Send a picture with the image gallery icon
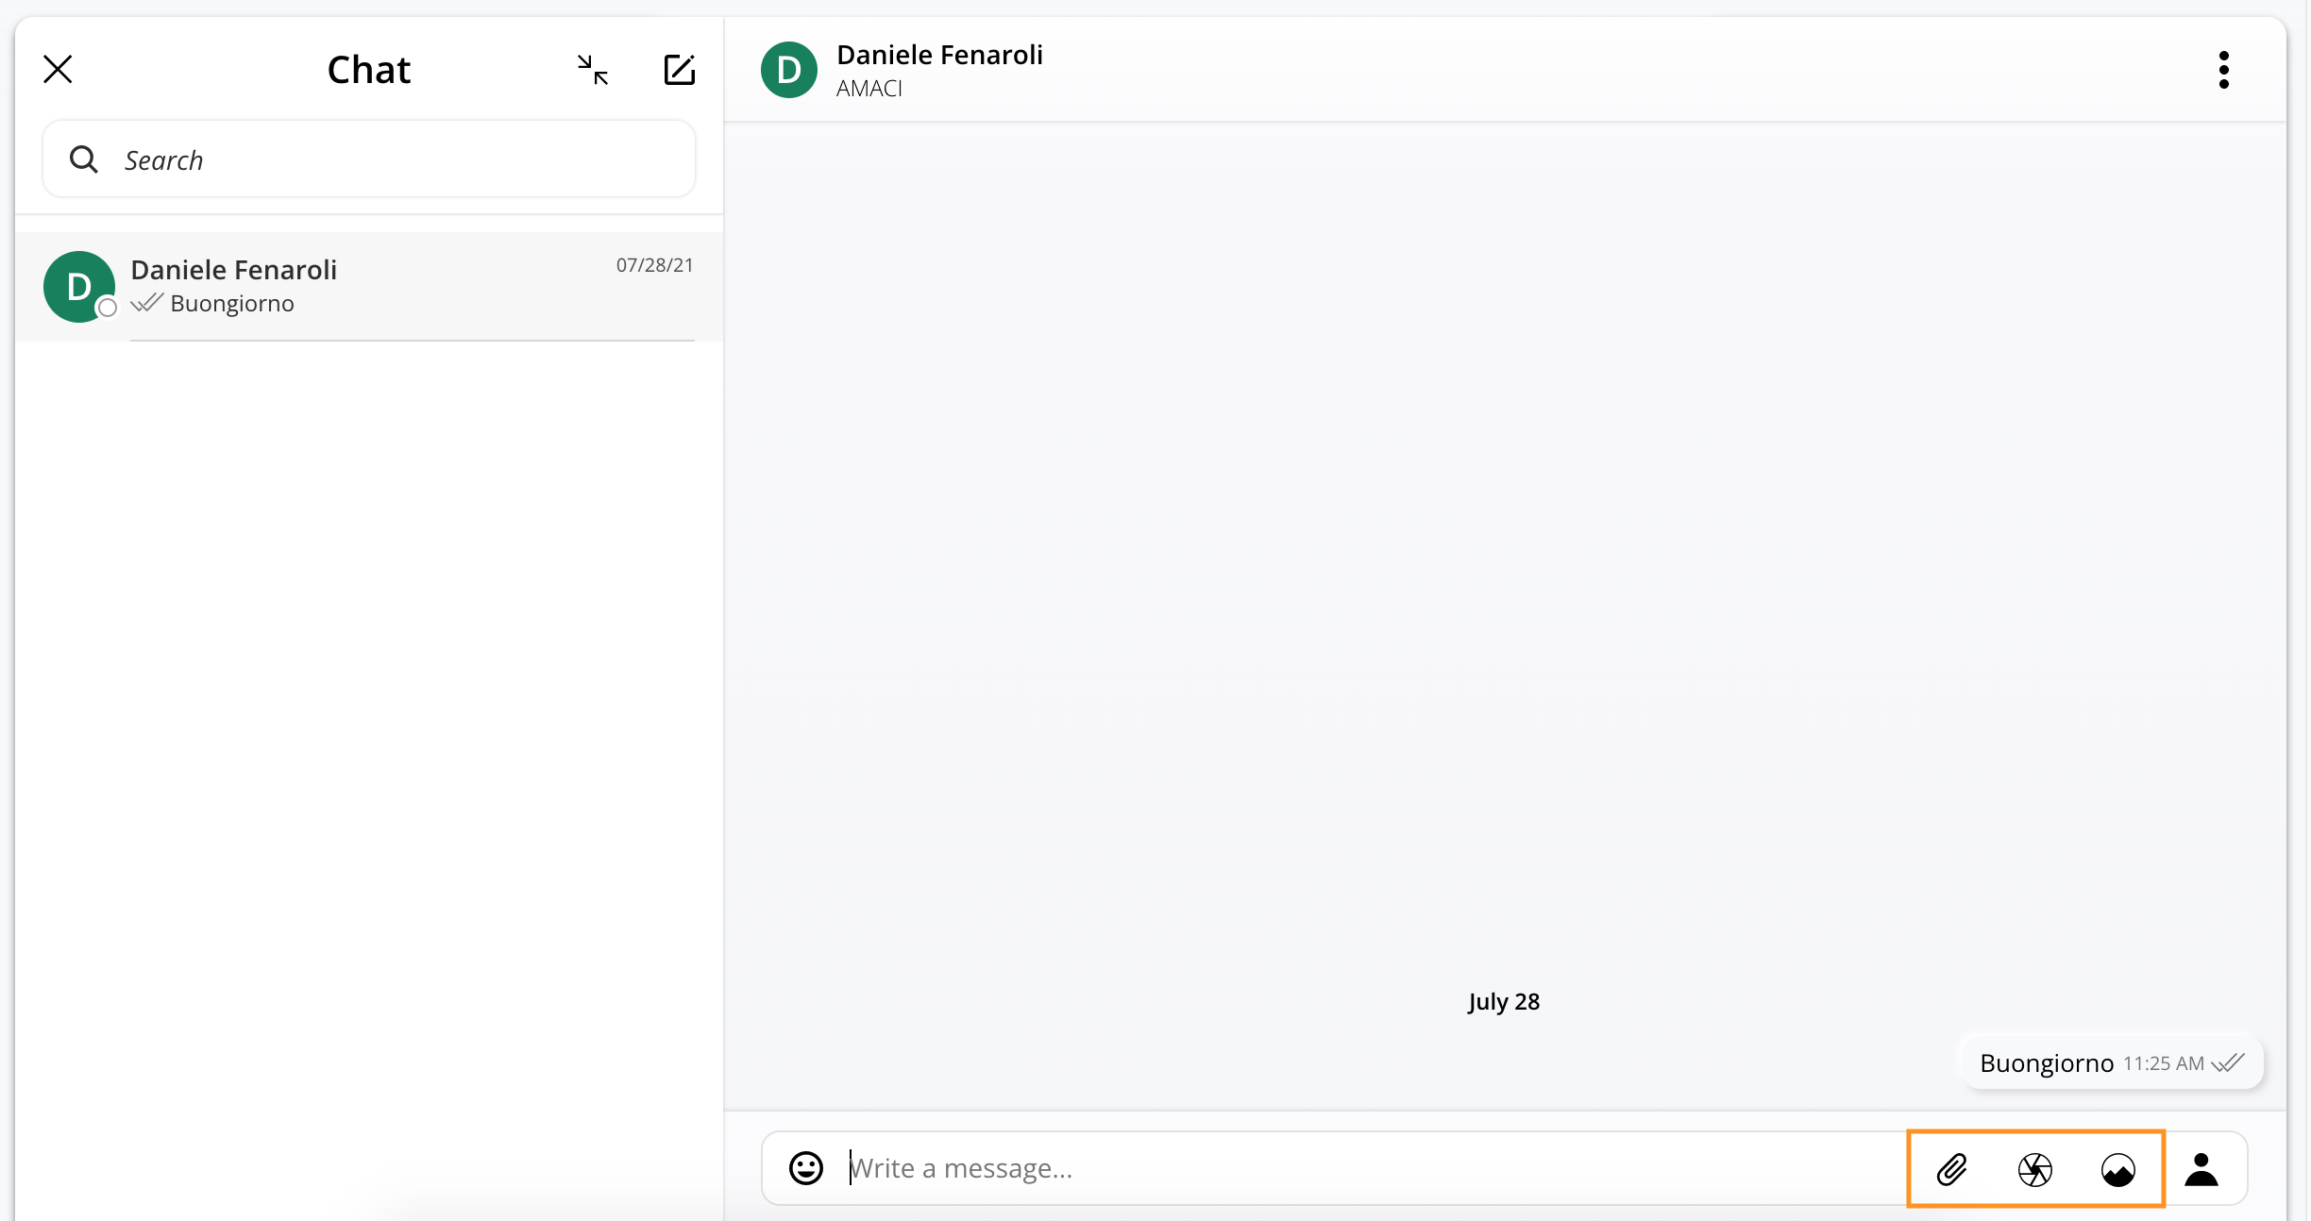Image resolution: width=2311 pixels, height=1221 pixels. (x=2118, y=1169)
